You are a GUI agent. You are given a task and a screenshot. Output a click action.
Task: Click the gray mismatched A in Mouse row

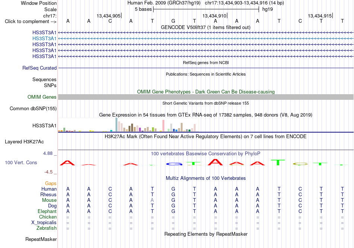pos(152,200)
